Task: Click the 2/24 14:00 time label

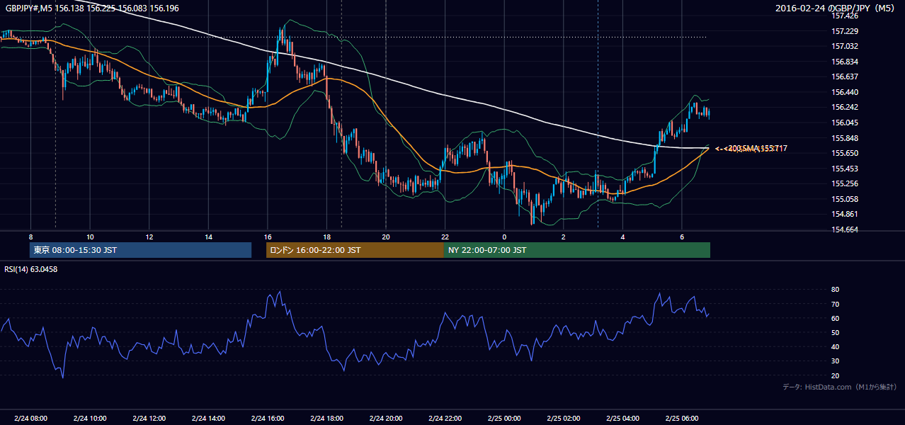Action: click(208, 419)
